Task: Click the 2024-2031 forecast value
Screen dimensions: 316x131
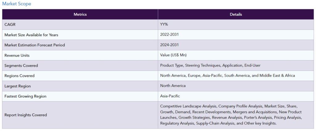Action: coord(169,45)
